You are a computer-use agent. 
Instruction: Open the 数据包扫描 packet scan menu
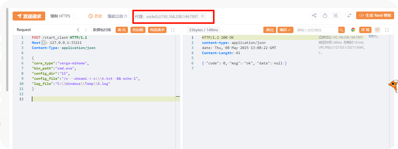102,30
